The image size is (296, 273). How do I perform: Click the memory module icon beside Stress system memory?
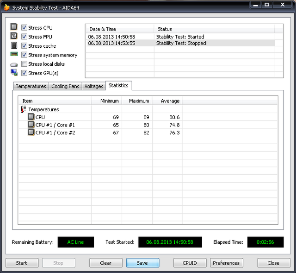tap(14, 55)
